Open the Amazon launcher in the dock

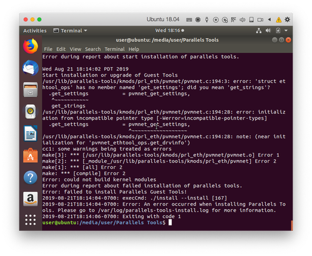click(31, 199)
